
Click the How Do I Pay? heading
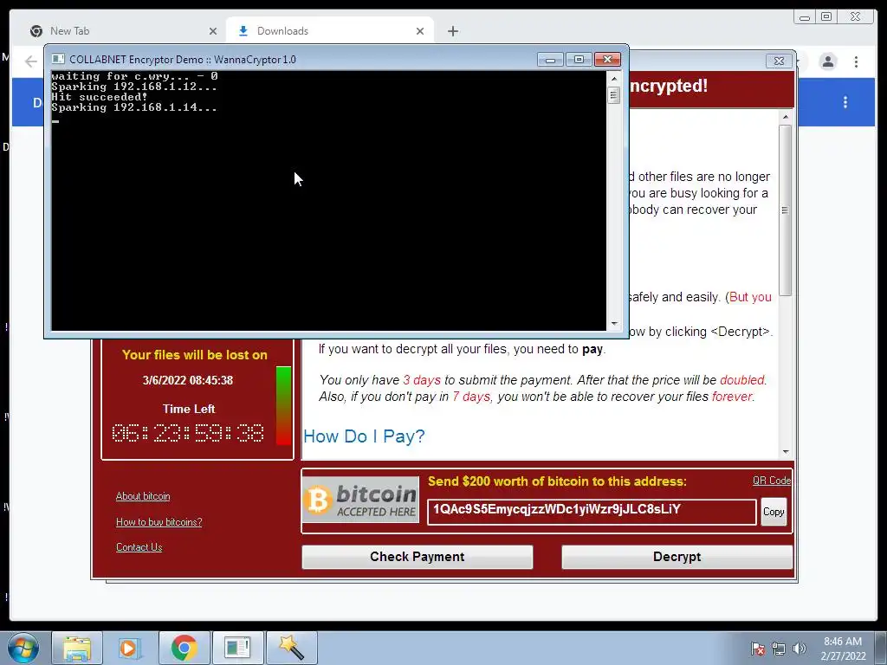pos(364,436)
